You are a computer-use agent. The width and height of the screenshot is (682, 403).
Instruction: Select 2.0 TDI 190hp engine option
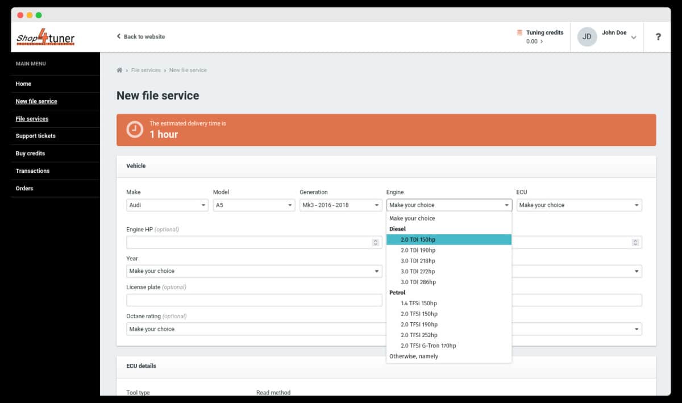(418, 250)
